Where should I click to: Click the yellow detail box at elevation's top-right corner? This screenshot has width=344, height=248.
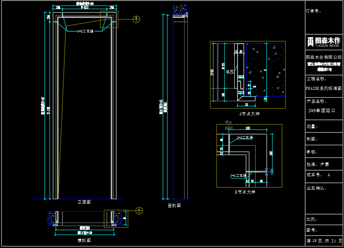(109, 20)
